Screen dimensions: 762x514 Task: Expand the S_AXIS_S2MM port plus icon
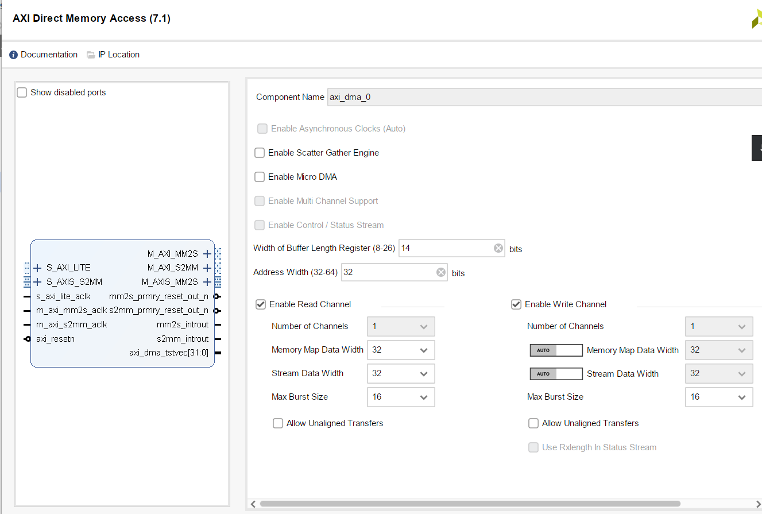tap(38, 282)
